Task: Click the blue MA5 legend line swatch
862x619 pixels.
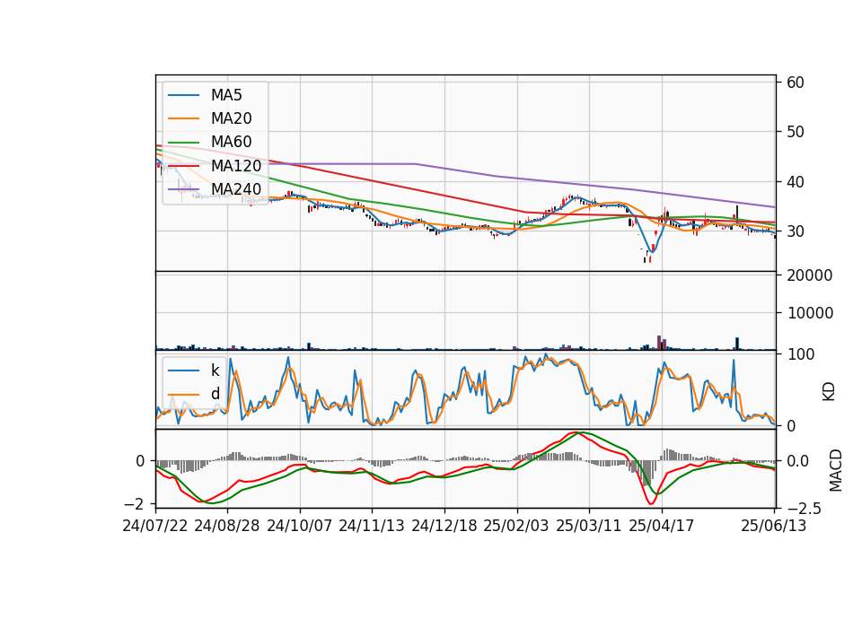Action: pyautogui.click(x=183, y=96)
